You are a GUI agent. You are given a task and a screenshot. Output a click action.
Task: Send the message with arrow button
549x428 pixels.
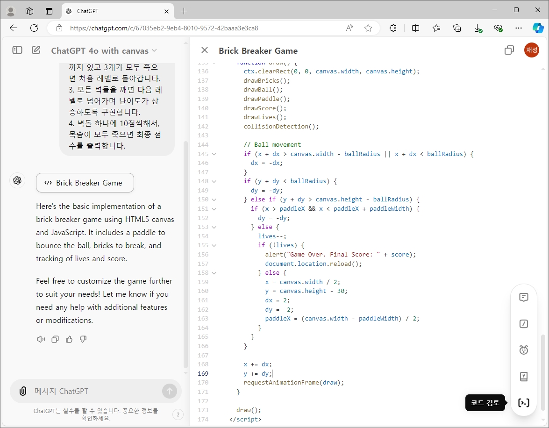click(x=170, y=391)
